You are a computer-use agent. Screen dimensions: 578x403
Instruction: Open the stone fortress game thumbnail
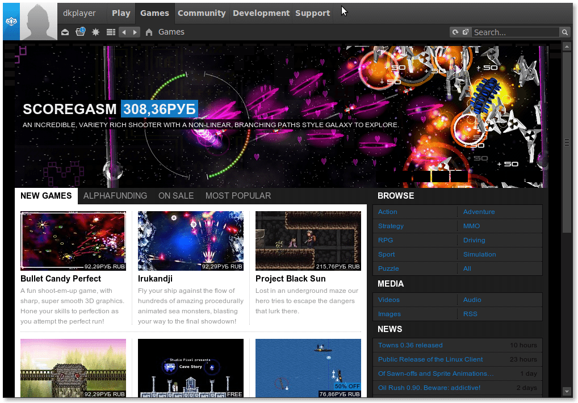[x=73, y=368]
